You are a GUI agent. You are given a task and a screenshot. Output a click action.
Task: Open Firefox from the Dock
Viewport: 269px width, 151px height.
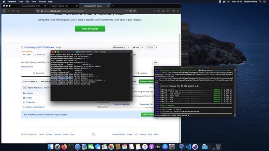click(64, 147)
